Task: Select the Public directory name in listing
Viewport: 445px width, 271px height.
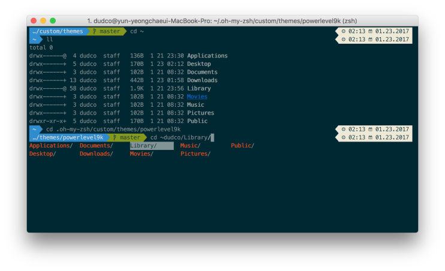Action: (197, 121)
